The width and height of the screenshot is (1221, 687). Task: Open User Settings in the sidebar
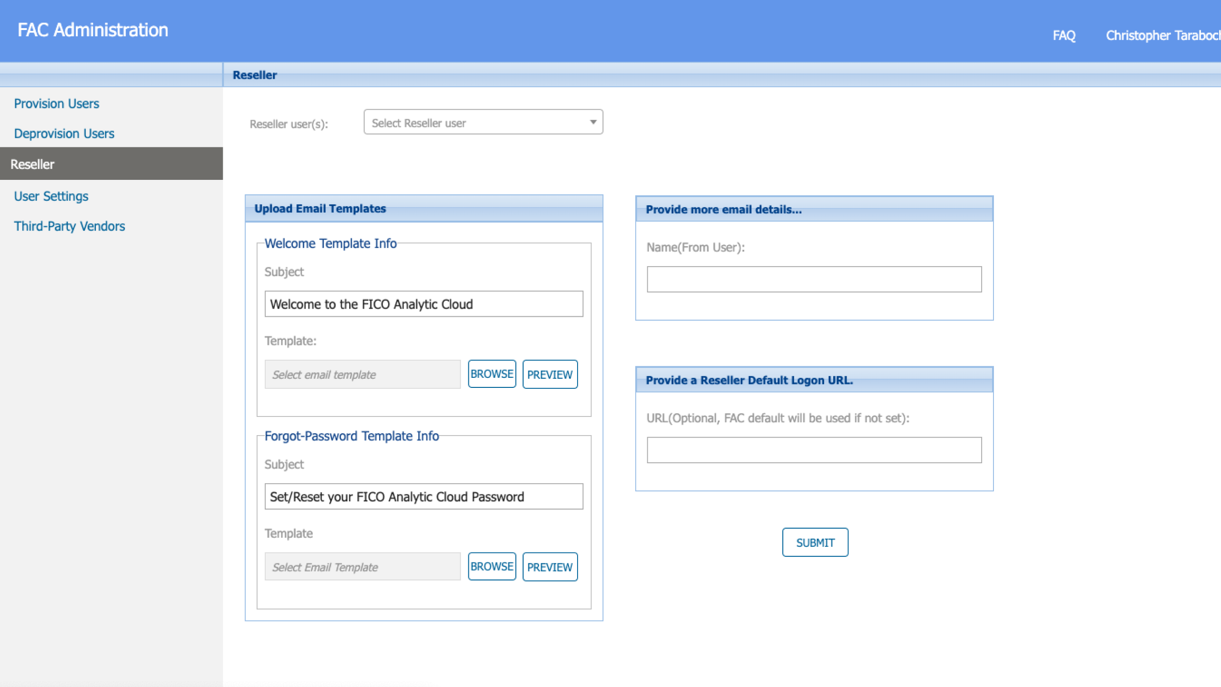[x=51, y=196]
